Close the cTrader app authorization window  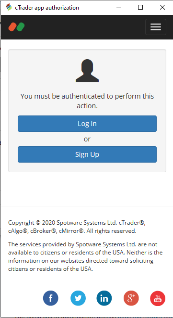click(162, 8)
